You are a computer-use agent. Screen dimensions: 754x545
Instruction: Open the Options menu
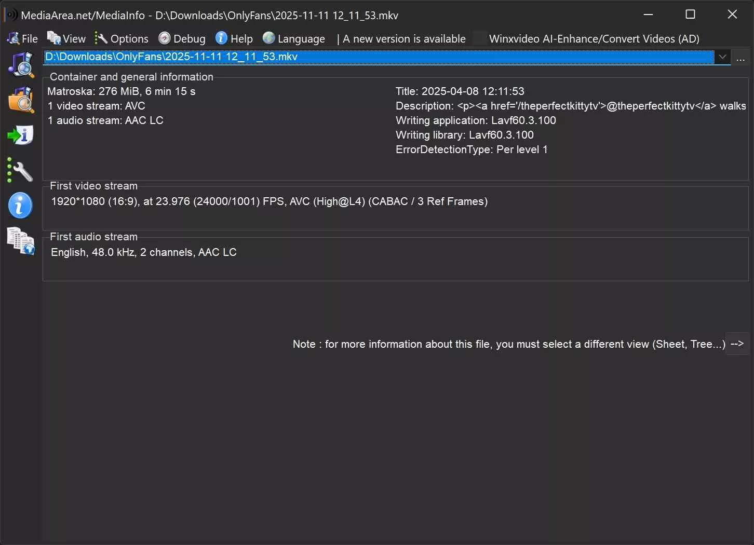122,39
